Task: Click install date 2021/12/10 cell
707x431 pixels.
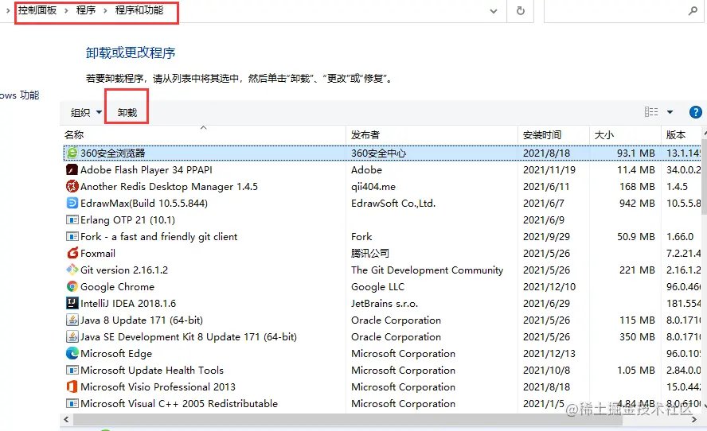Action: click(x=549, y=286)
